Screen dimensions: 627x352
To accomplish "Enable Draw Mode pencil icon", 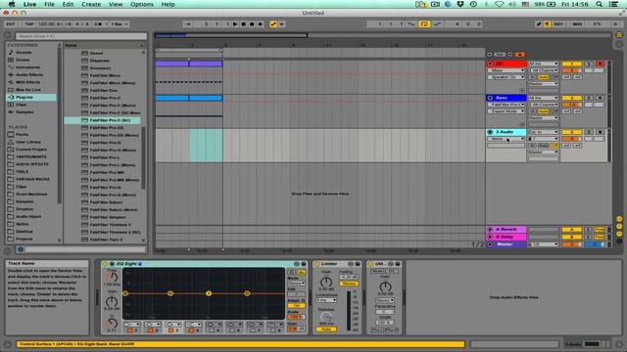I will click(x=539, y=23).
